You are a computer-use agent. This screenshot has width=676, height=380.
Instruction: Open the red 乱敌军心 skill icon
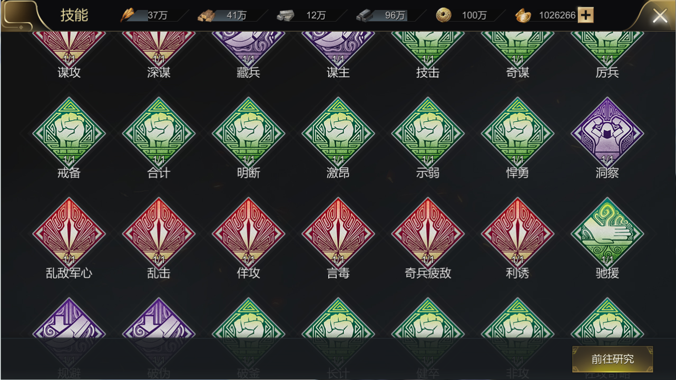coord(69,233)
